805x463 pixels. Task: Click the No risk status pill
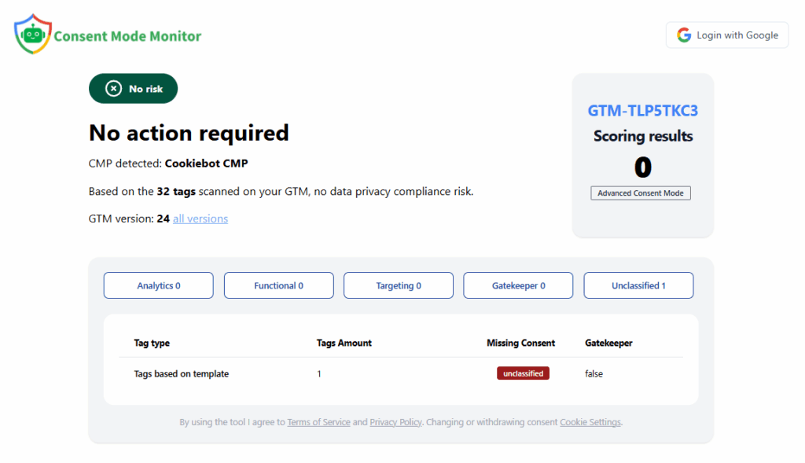tap(134, 89)
